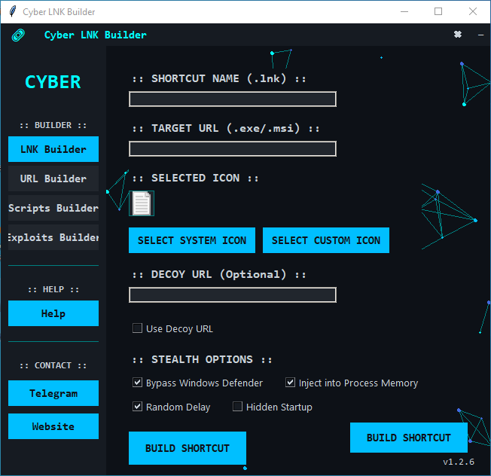This screenshot has height=476, width=491.
Task: Open the Help page
Action: tap(53, 313)
